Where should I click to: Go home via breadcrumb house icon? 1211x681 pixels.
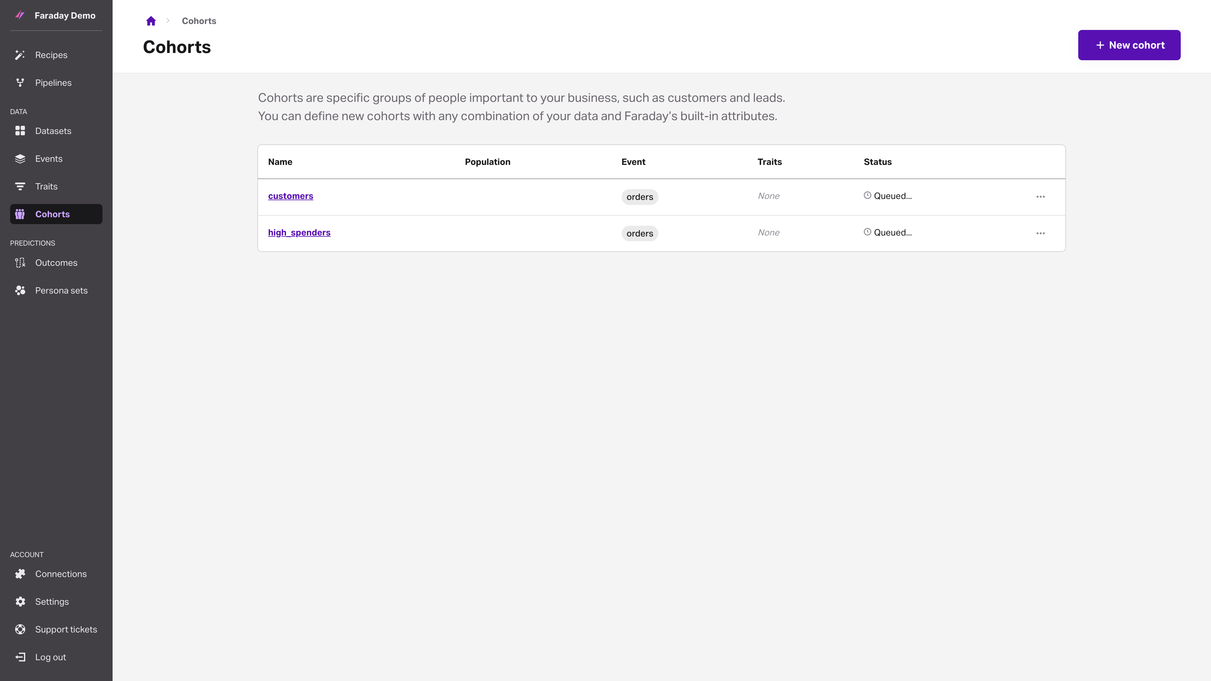point(151,21)
